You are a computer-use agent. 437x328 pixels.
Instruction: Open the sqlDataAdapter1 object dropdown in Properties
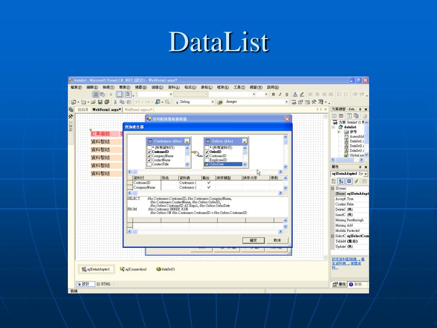coord(366,174)
